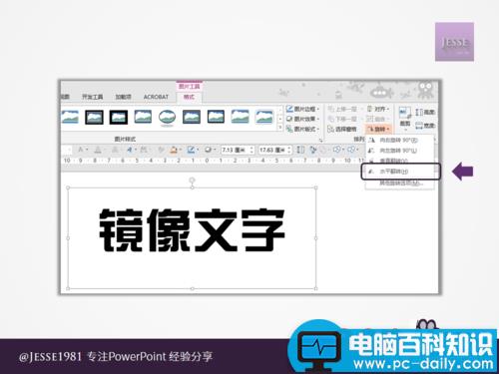Image resolution: width=499 pixels, height=374 pixels.
Task: Switch to the Developer (开发工具) tab
Action: pos(93,97)
